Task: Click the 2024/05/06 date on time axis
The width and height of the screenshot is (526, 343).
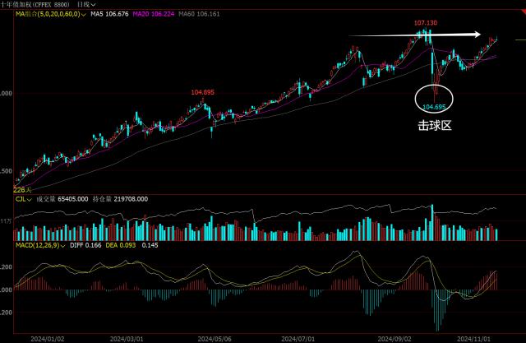Action: (x=215, y=337)
